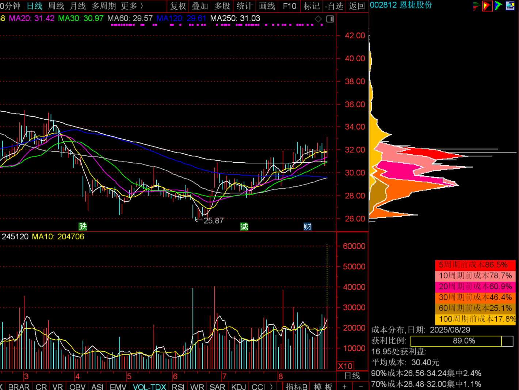Select the VR indicator tab
The image size is (519, 390).
point(58,387)
